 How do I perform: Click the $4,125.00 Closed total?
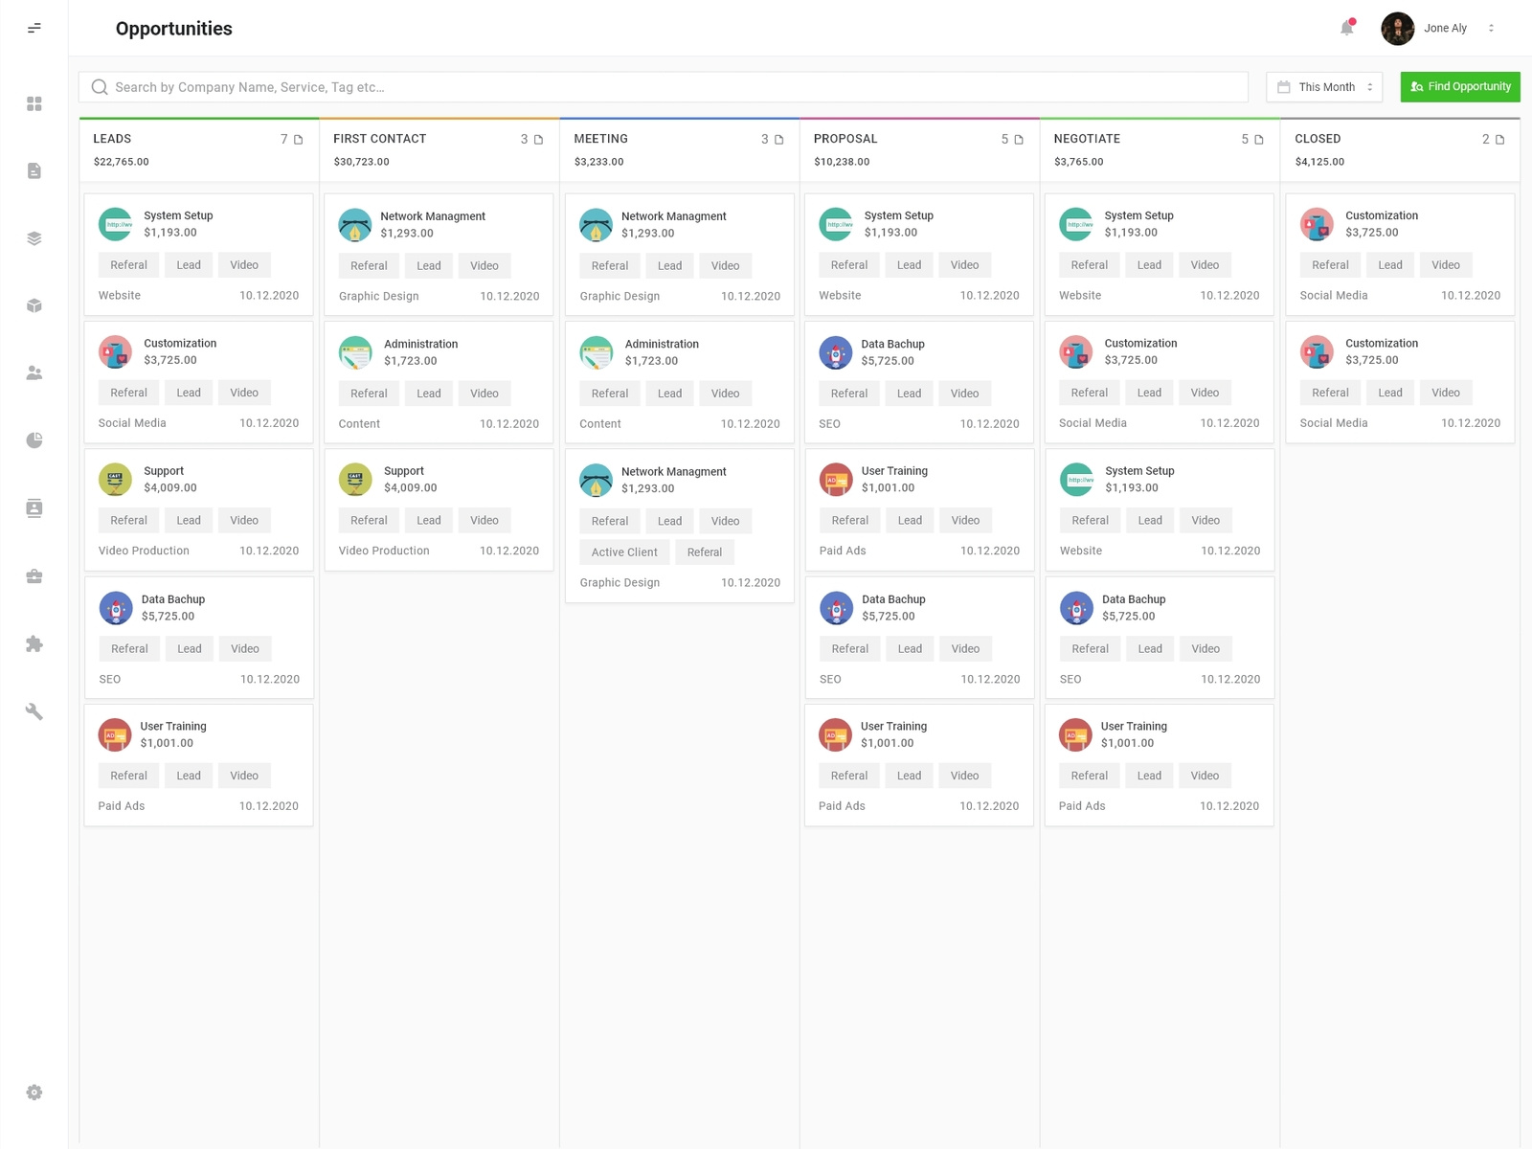click(x=1319, y=162)
